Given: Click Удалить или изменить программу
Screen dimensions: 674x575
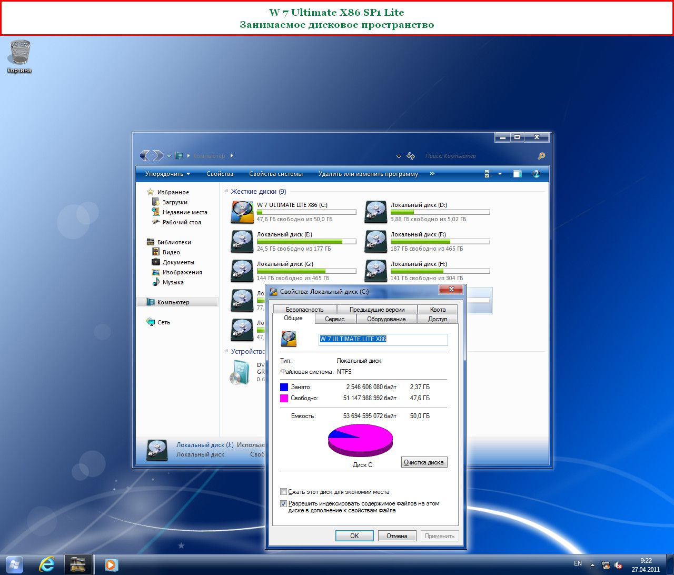Looking at the screenshot, I should tap(368, 174).
